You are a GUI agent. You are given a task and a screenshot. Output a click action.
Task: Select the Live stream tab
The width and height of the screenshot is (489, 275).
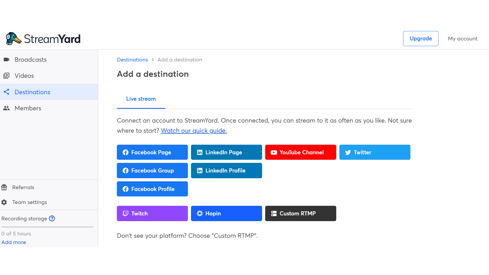(141, 99)
